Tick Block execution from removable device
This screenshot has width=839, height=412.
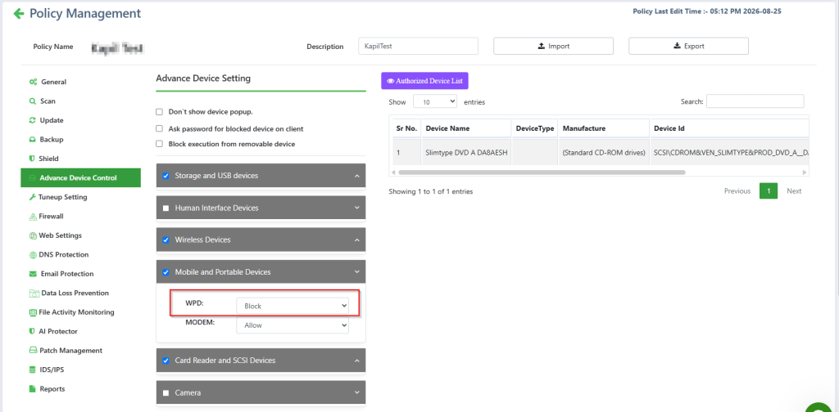[x=159, y=144]
